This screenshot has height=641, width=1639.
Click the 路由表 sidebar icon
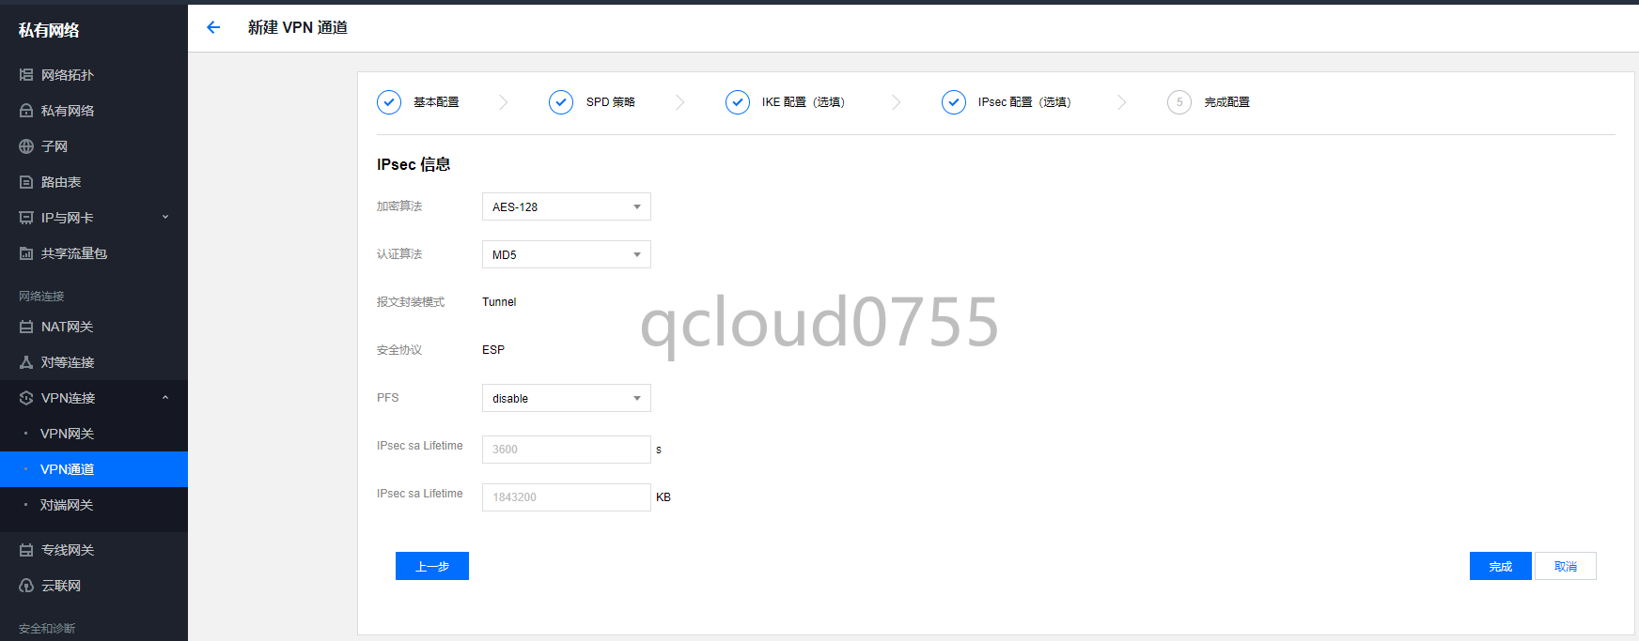(26, 182)
